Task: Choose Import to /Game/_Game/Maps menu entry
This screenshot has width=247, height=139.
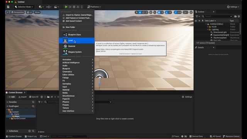Action: [x=77, y=15]
